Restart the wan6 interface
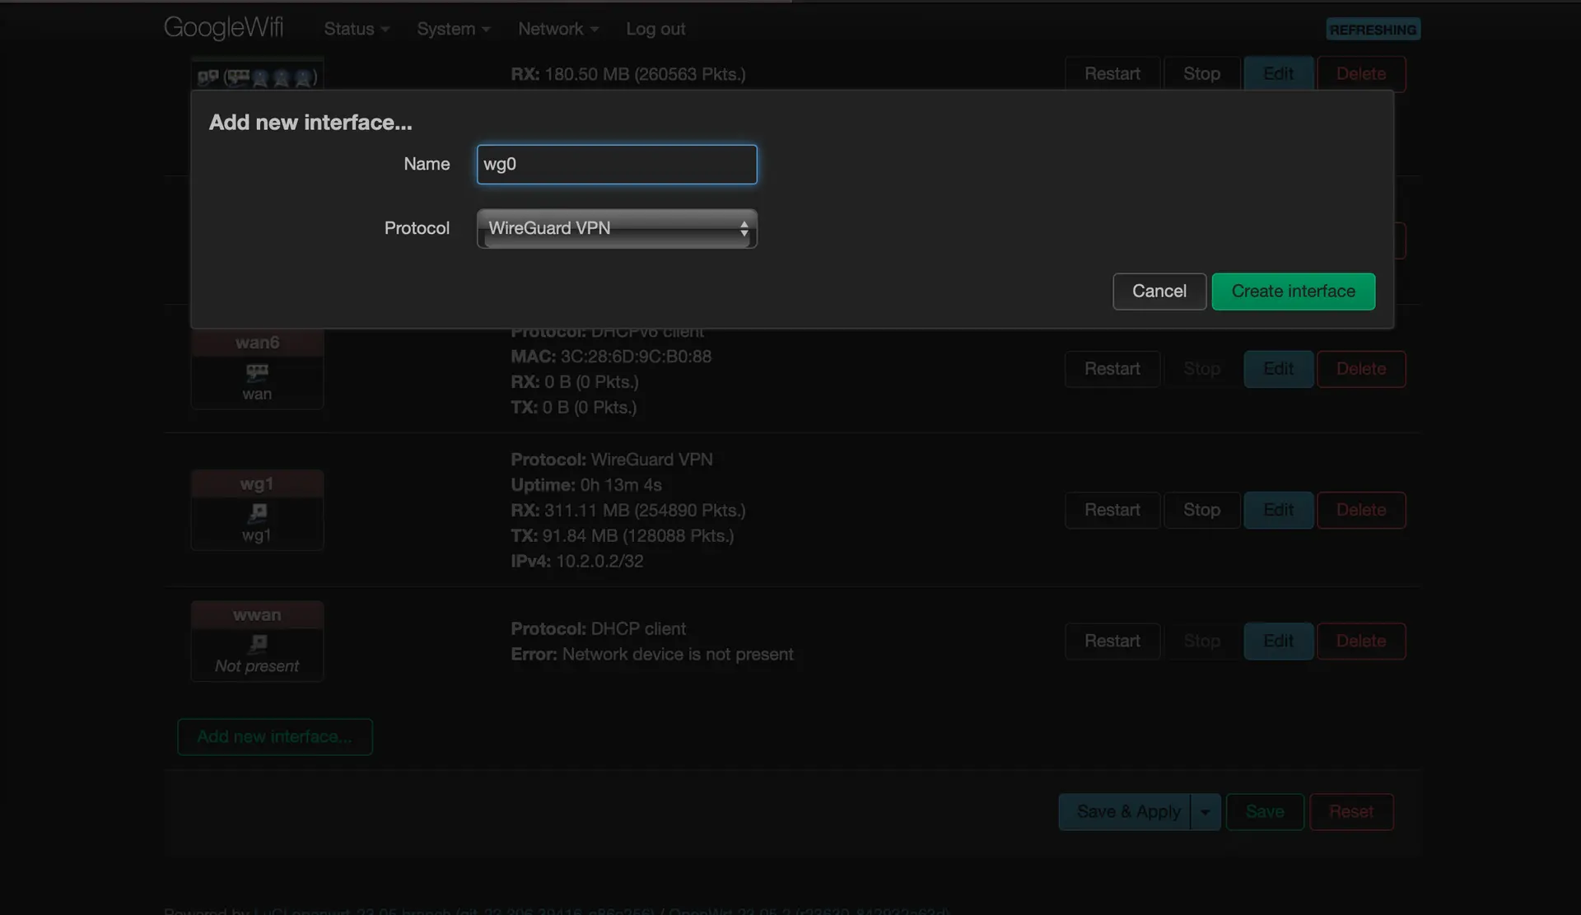The width and height of the screenshot is (1581, 915). (1112, 369)
